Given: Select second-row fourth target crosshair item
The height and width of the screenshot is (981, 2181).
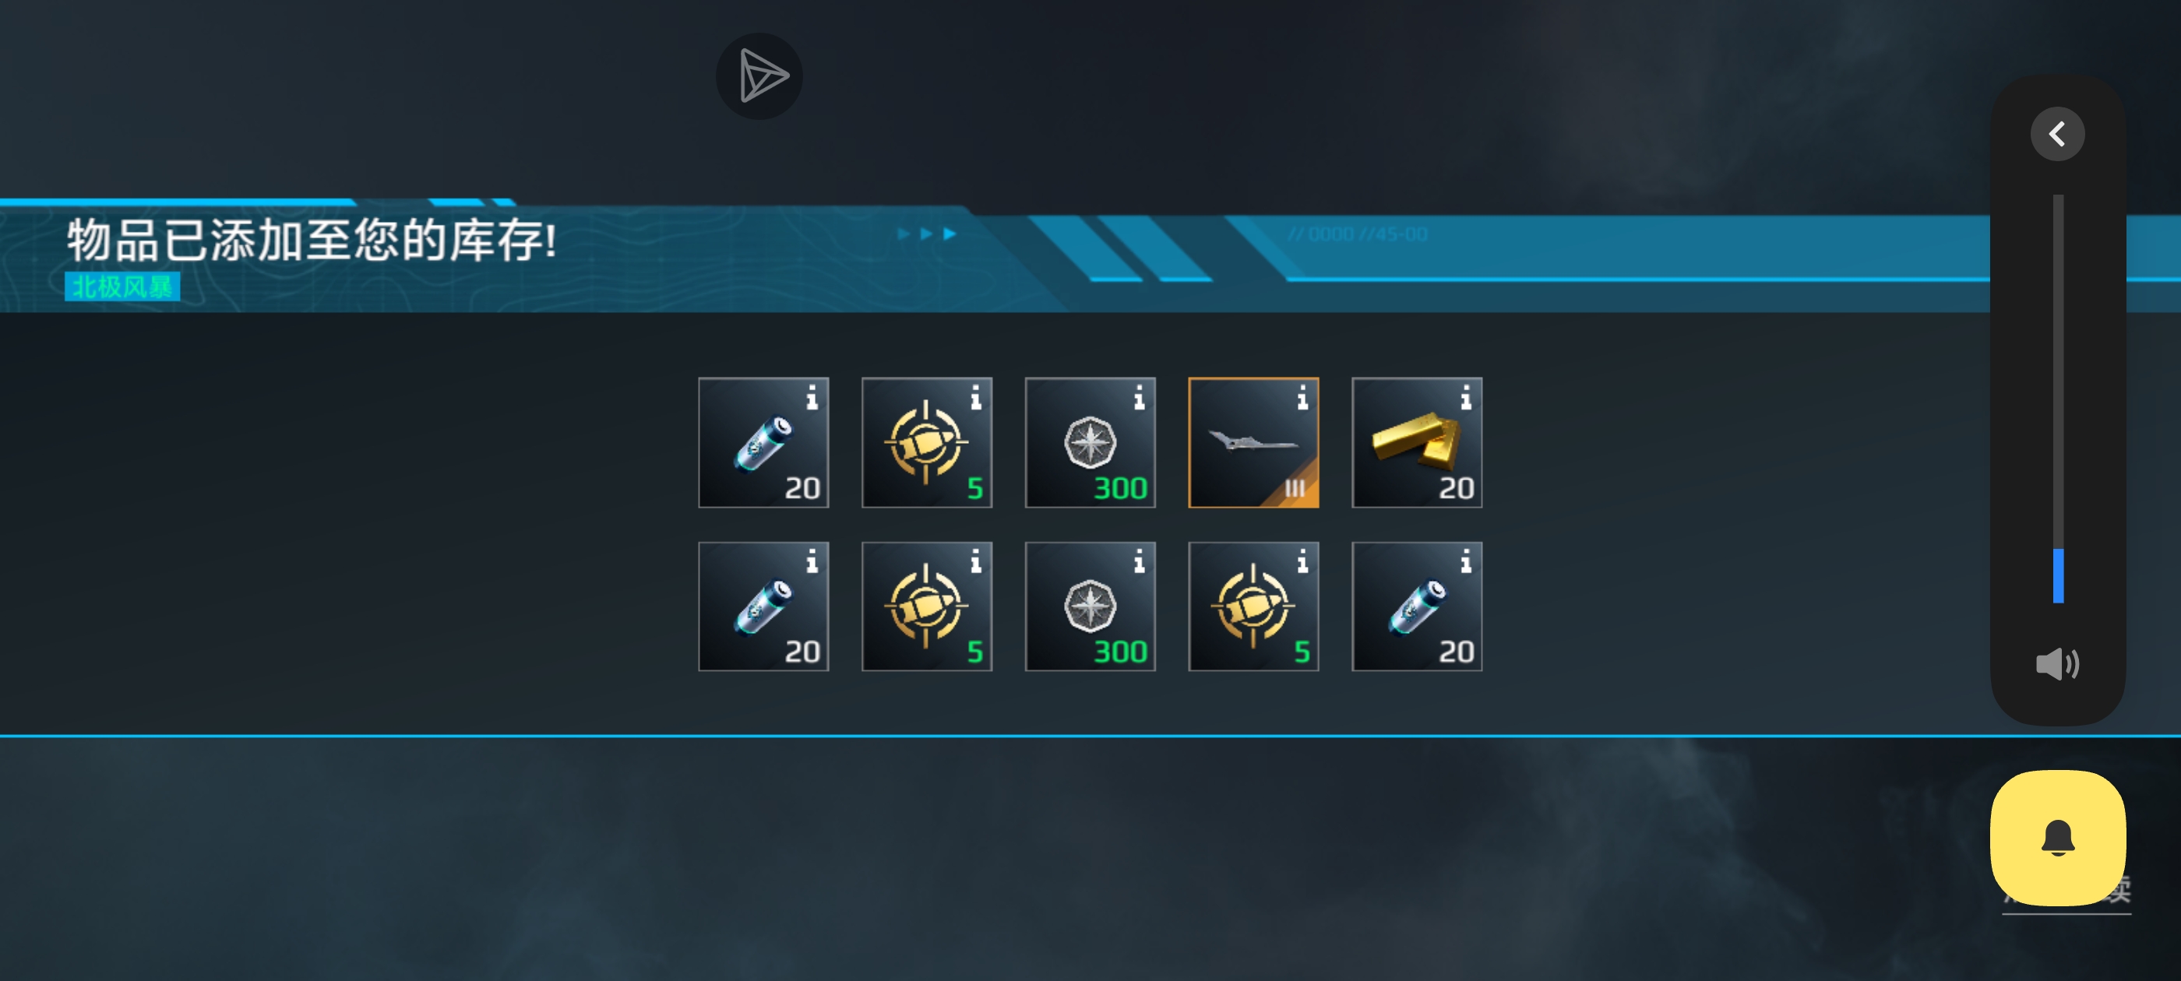Looking at the screenshot, I should click(1253, 606).
